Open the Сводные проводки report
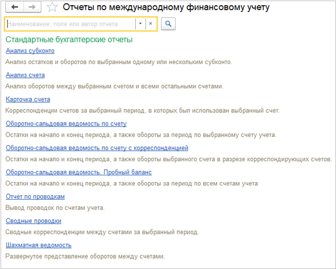 (34, 221)
